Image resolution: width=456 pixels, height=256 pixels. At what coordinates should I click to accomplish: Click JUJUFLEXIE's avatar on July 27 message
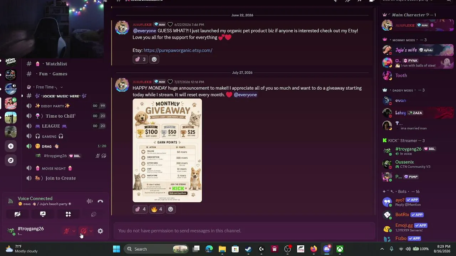point(122,85)
